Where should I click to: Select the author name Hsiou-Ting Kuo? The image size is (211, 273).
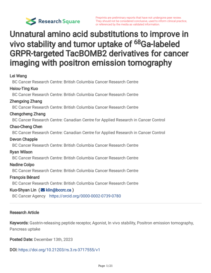[24, 88]
